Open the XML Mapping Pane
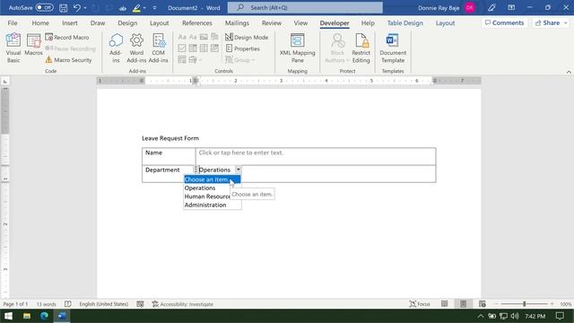574x323 pixels. click(x=297, y=48)
